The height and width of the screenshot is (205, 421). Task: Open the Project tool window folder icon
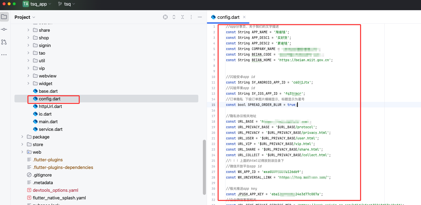[x=4, y=17]
